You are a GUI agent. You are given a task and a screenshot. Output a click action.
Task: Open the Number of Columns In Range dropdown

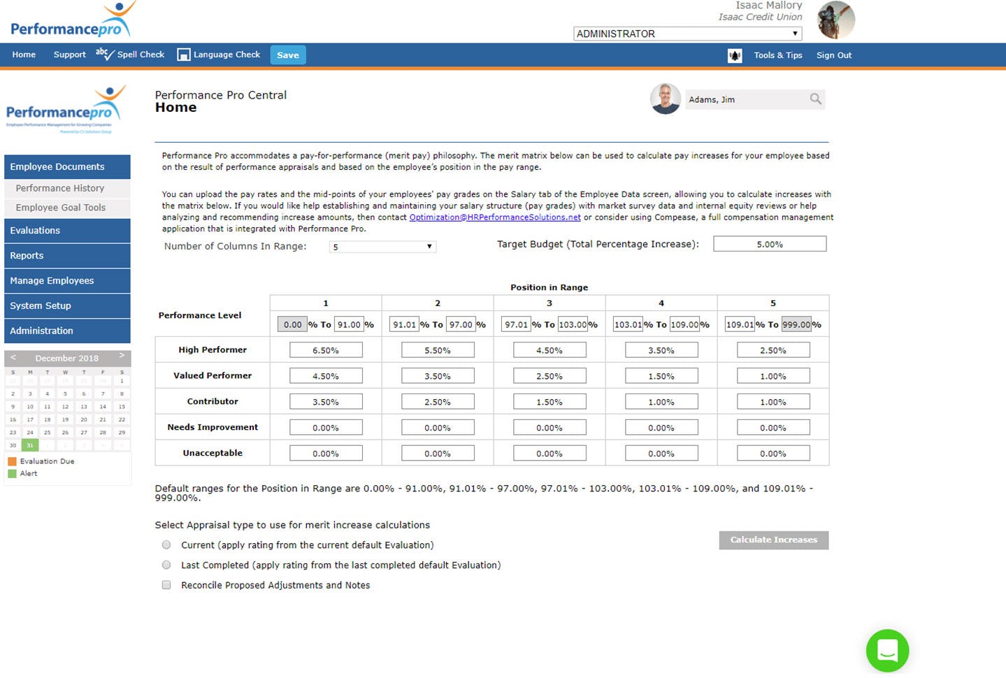[x=382, y=246]
